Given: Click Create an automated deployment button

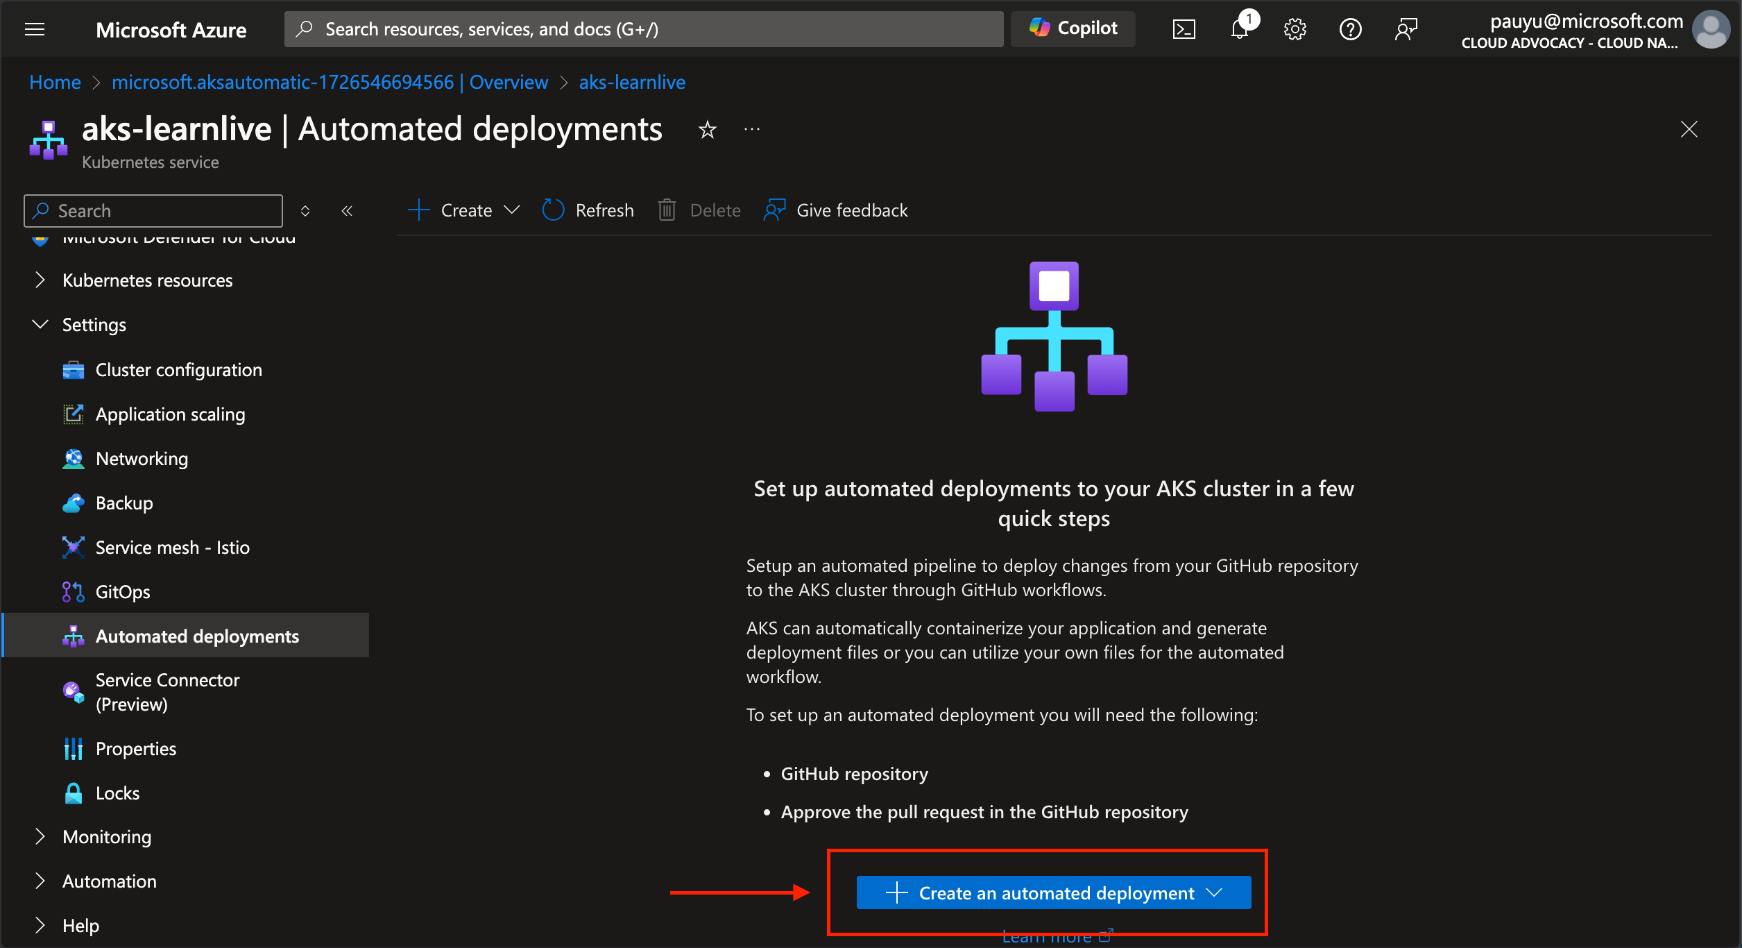Looking at the screenshot, I should pyautogui.click(x=1053, y=892).
